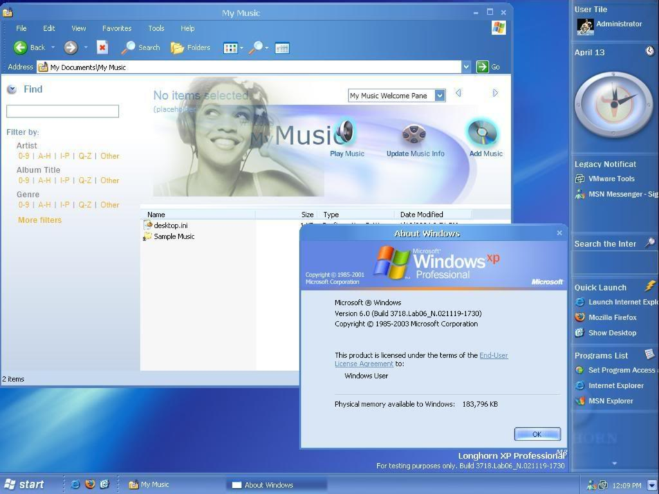Select the desktop.ini file
This screenshot has width=659, height=494.
click(x=165, y=225)
